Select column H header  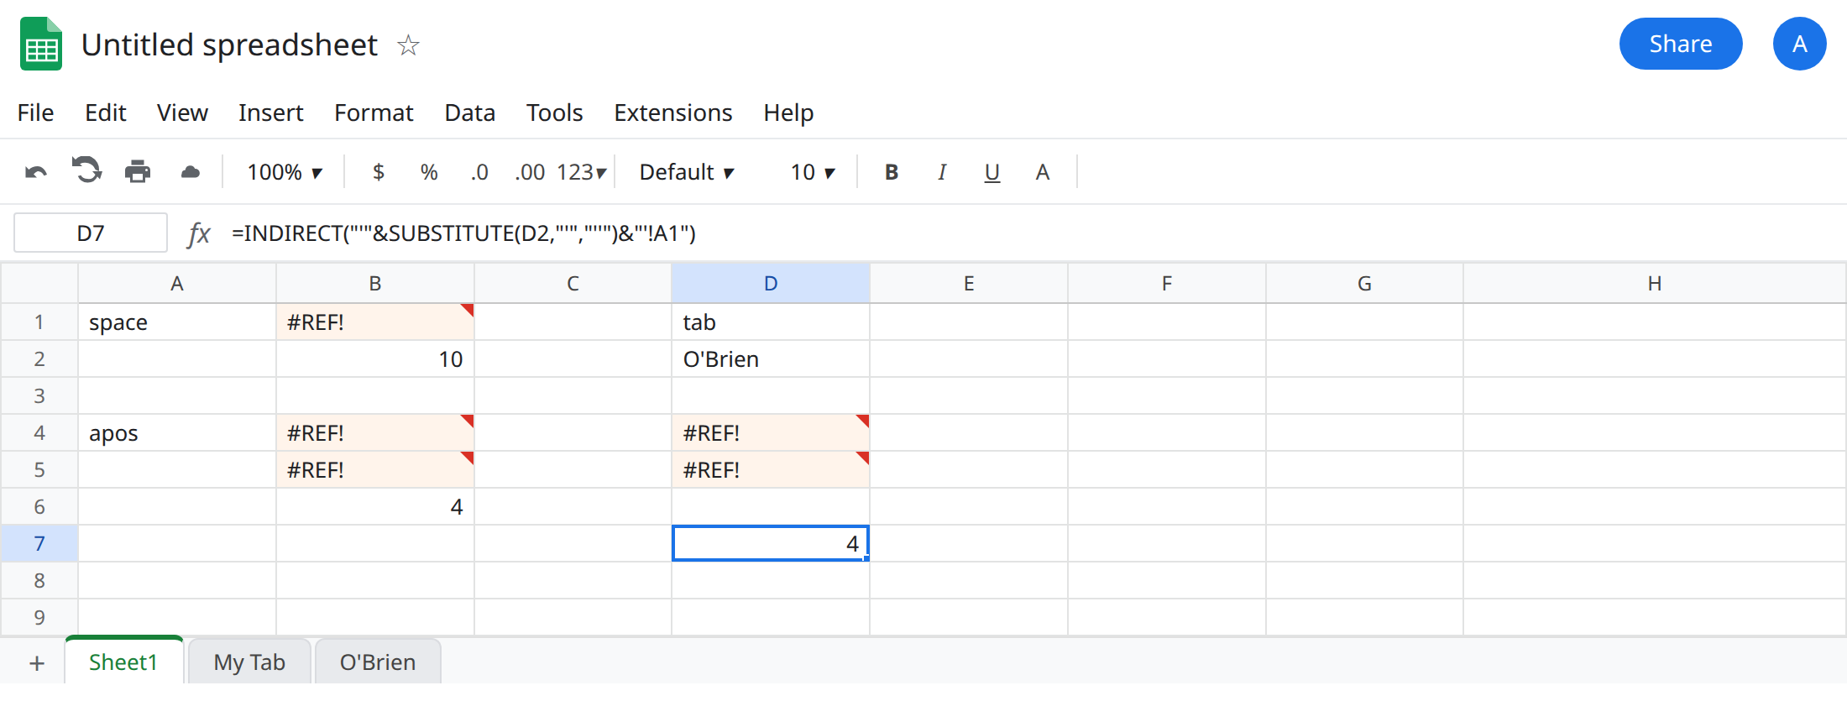click(1655, 284)
